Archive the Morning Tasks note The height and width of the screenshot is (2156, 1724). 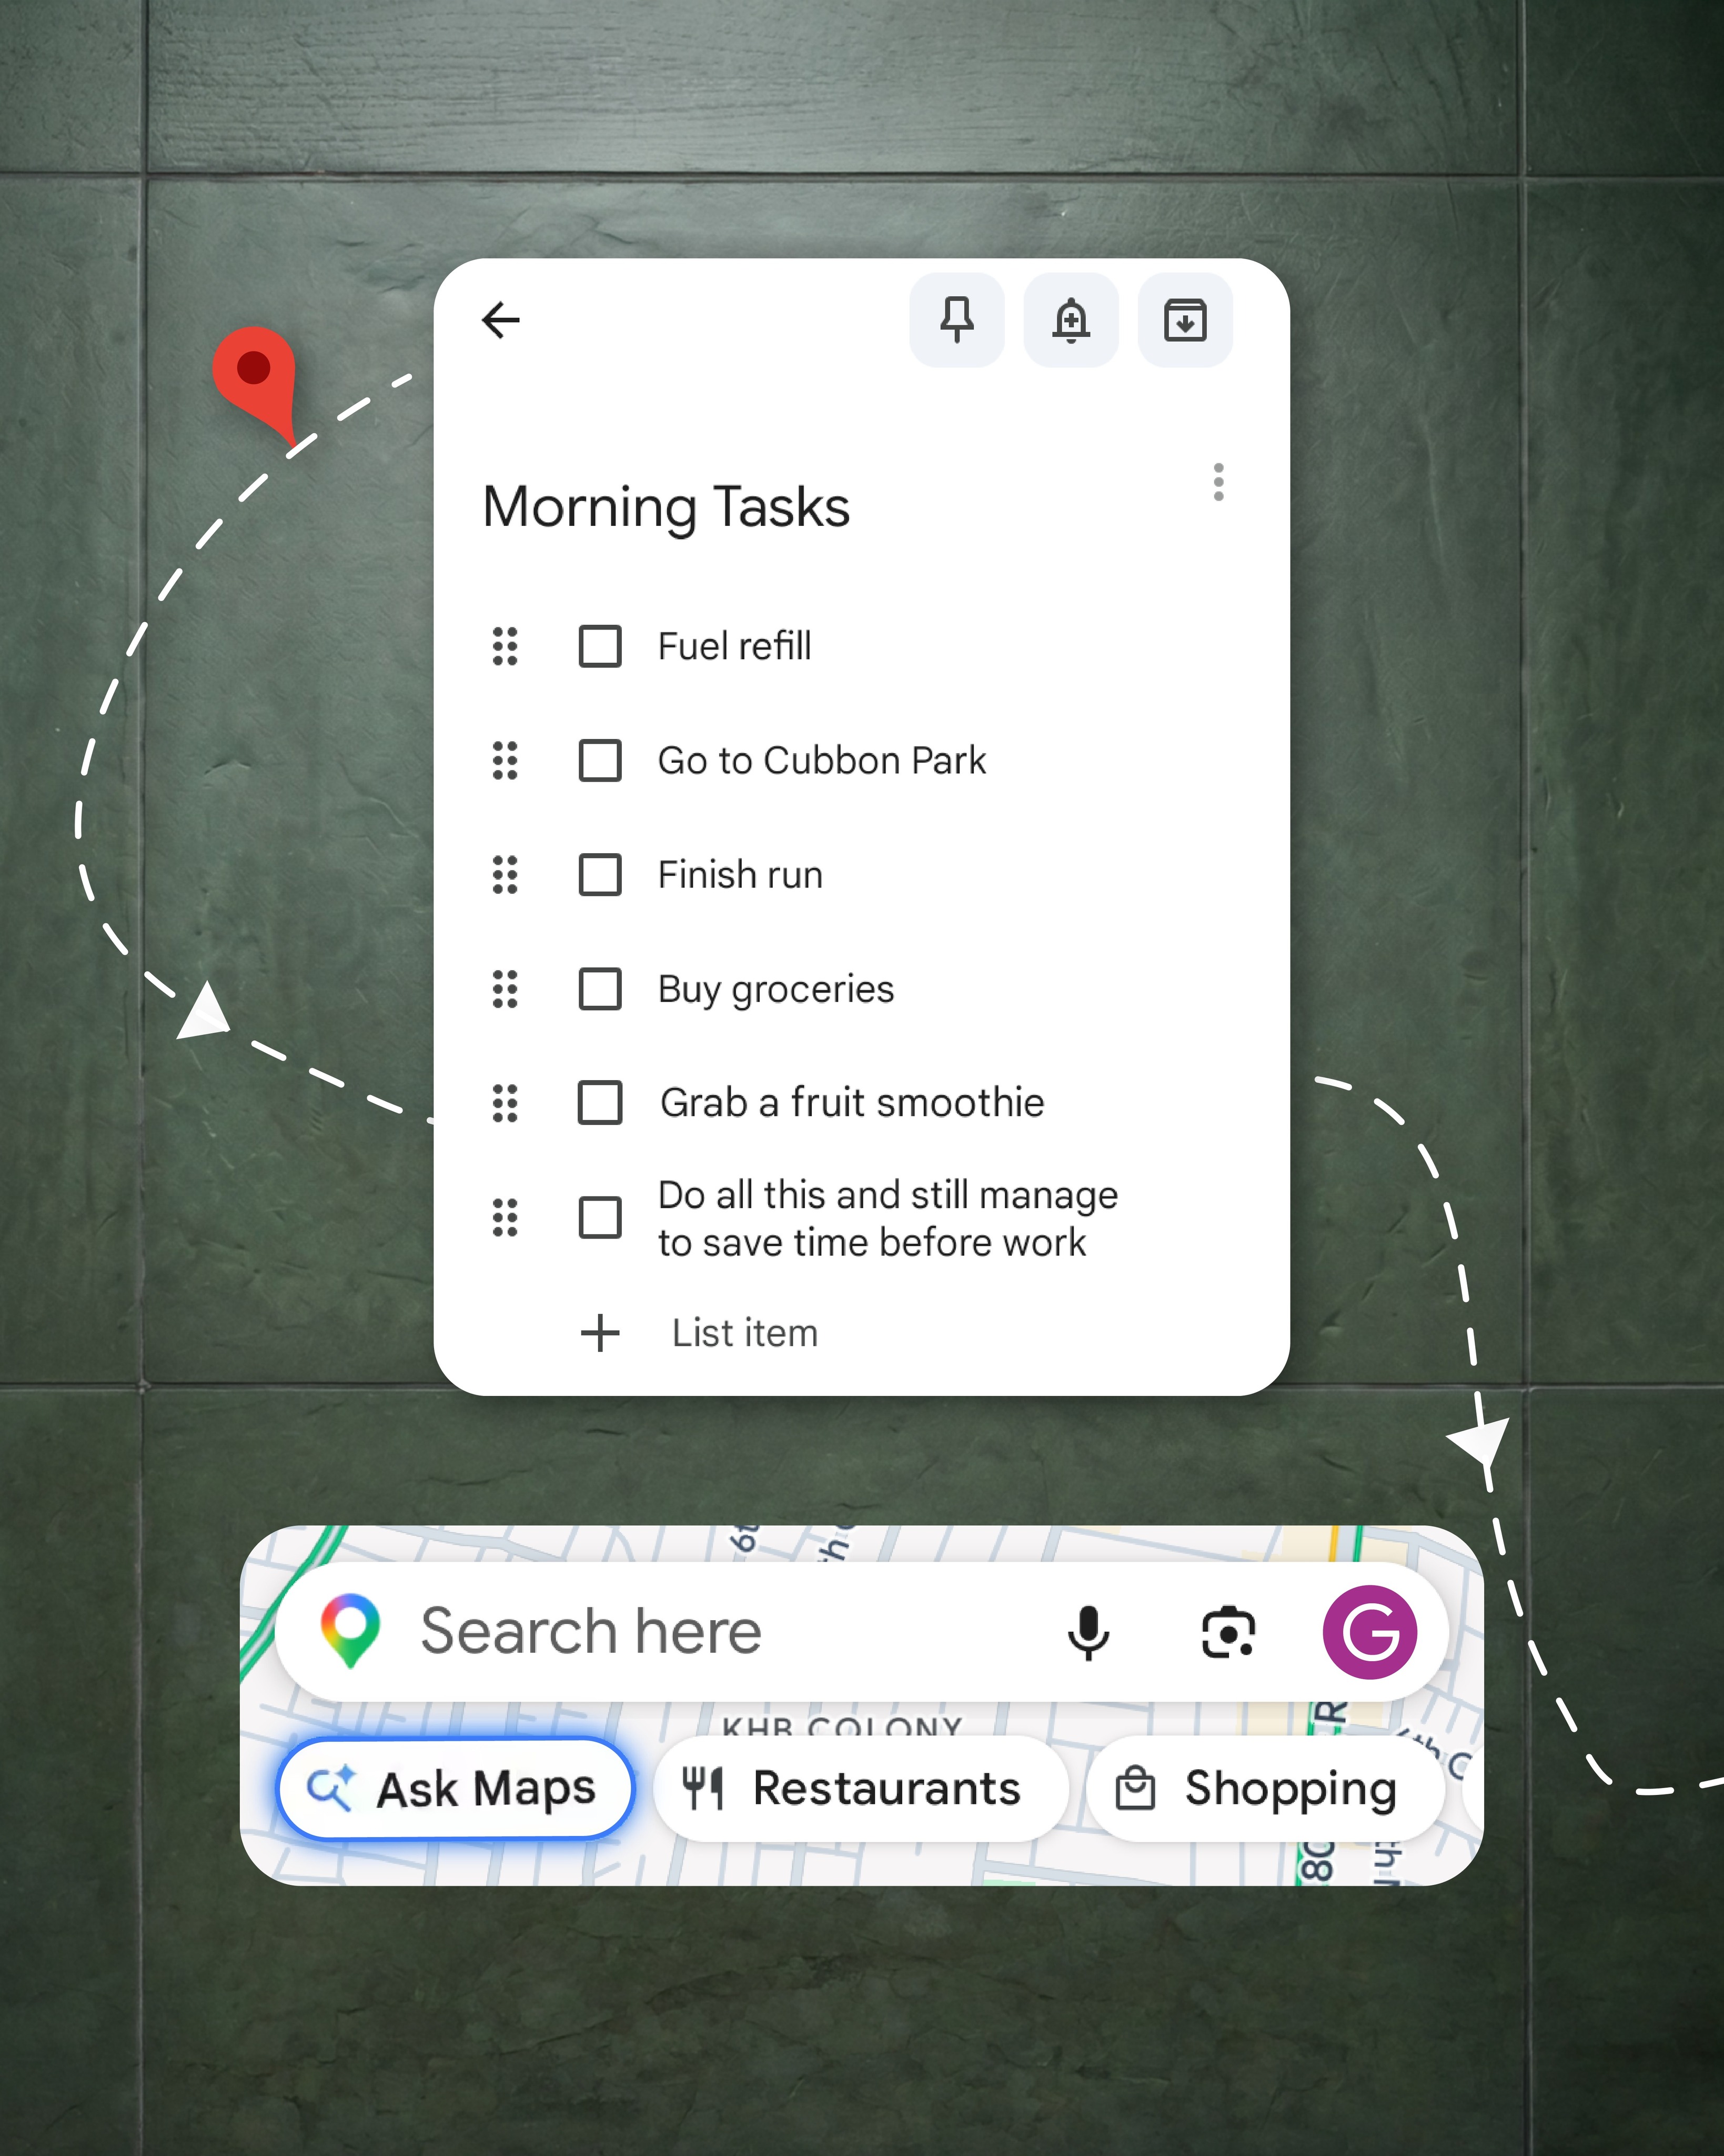point(1185,320)
